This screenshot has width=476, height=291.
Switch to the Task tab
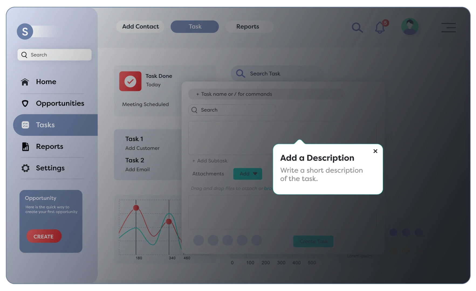pyautogui.click(x=194, y=26)
